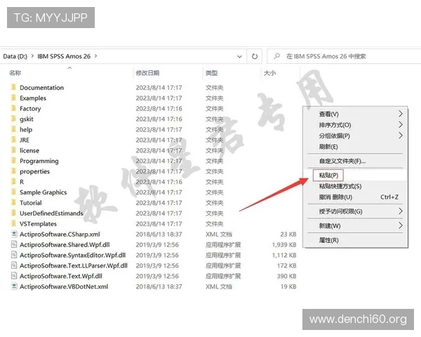The height and width of the screenshot is (337, 421).
Task: Open the address bar history dropdown
Action: [x=239, y=56]
